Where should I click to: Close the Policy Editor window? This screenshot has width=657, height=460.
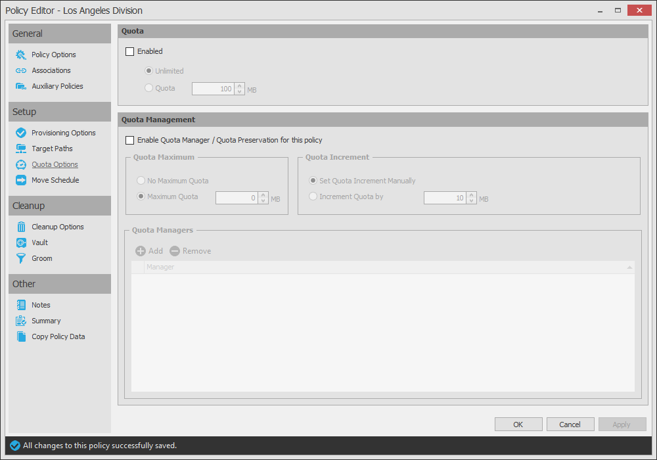[x=639, y=11]
